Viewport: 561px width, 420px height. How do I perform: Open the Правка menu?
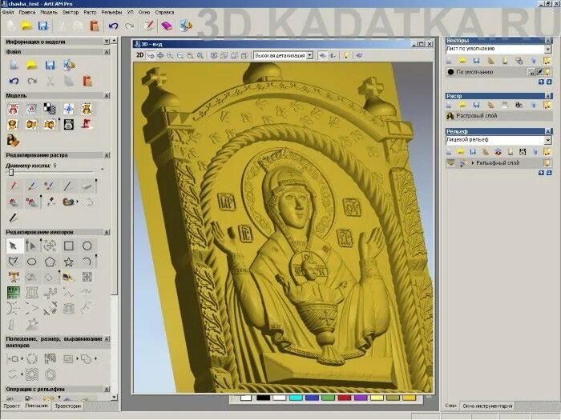tap(27, 12)
